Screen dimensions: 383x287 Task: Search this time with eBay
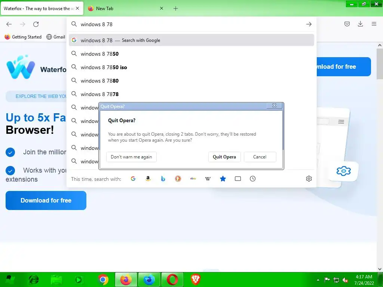coord(193,179)
